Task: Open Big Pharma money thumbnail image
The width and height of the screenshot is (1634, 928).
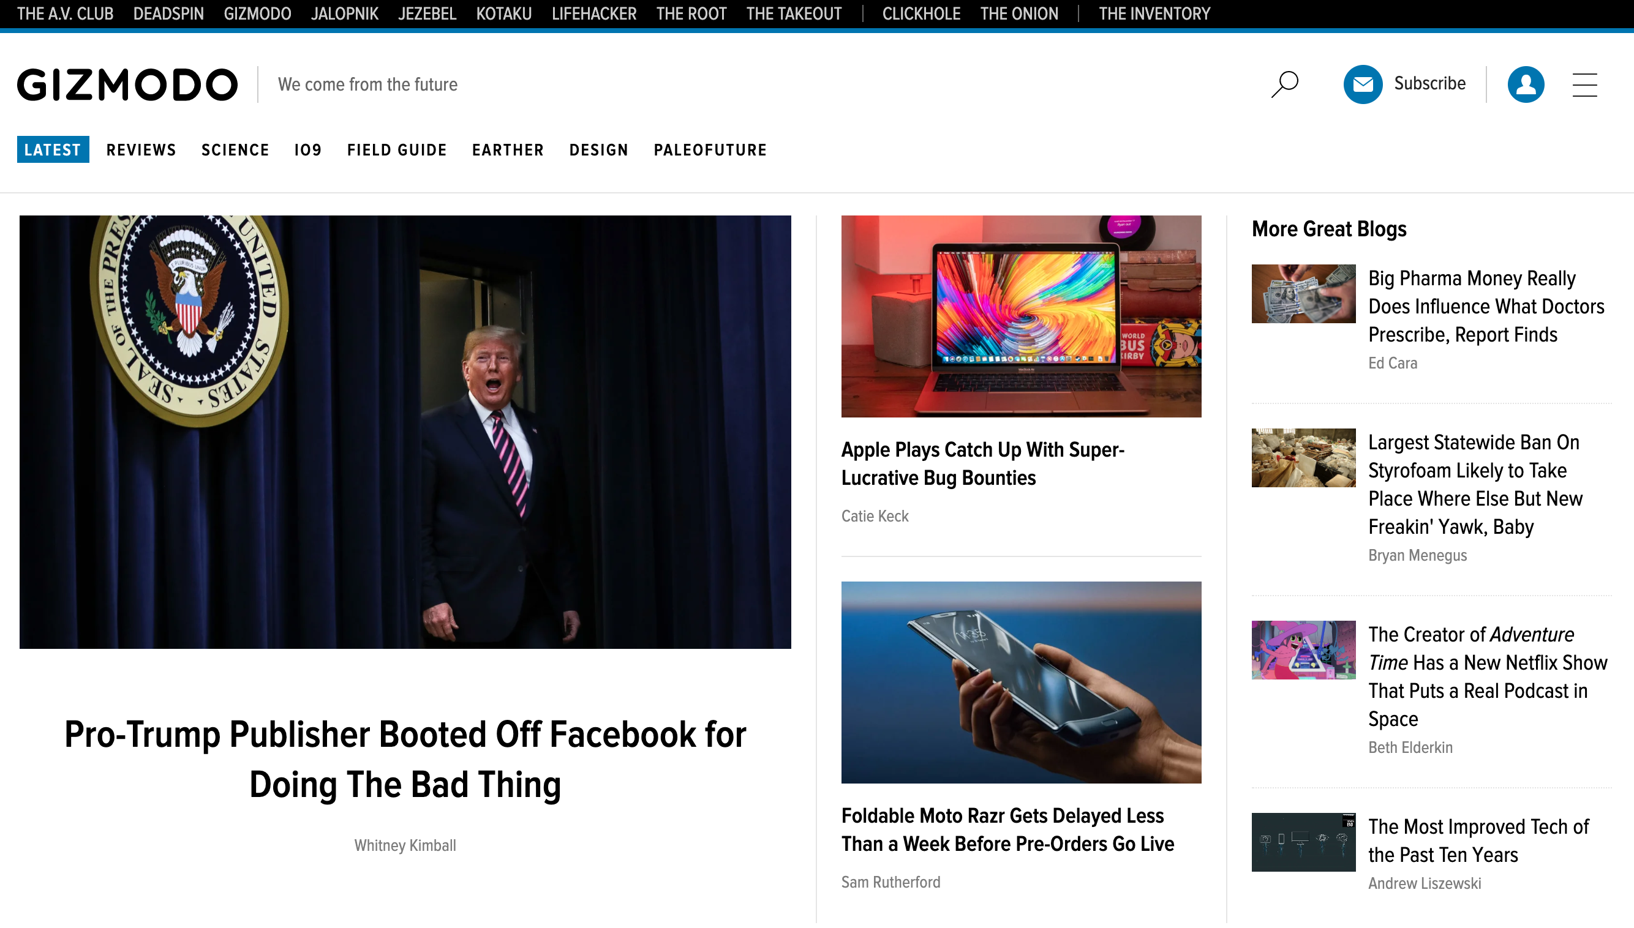Action: [1303, 294]
